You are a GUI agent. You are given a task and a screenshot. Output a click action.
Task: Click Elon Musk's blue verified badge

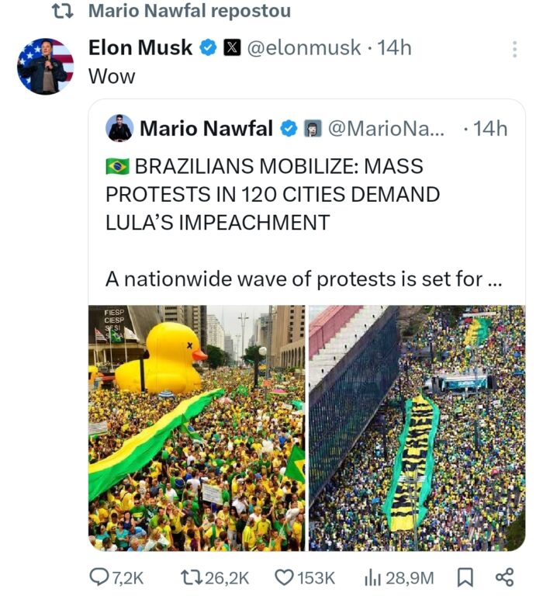[208, 48]
